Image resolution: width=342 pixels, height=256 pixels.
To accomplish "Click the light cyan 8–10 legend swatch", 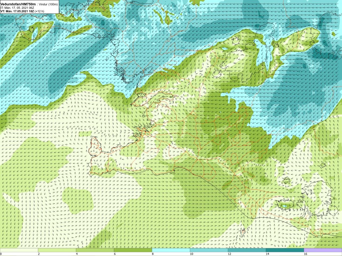I will point(171,250).
